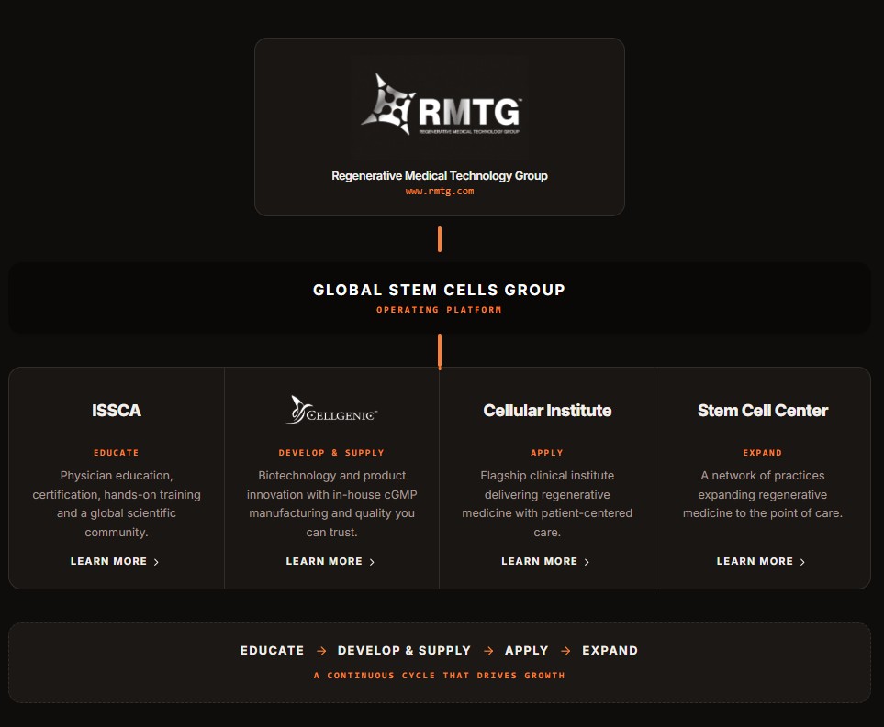Click EXPAND in the bottom cycle bar

pyautogui.click(x=610, y=650)
